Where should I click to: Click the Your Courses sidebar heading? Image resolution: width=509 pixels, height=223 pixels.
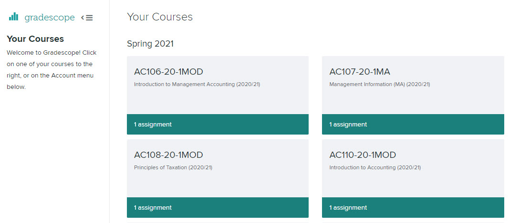[35, 39]
